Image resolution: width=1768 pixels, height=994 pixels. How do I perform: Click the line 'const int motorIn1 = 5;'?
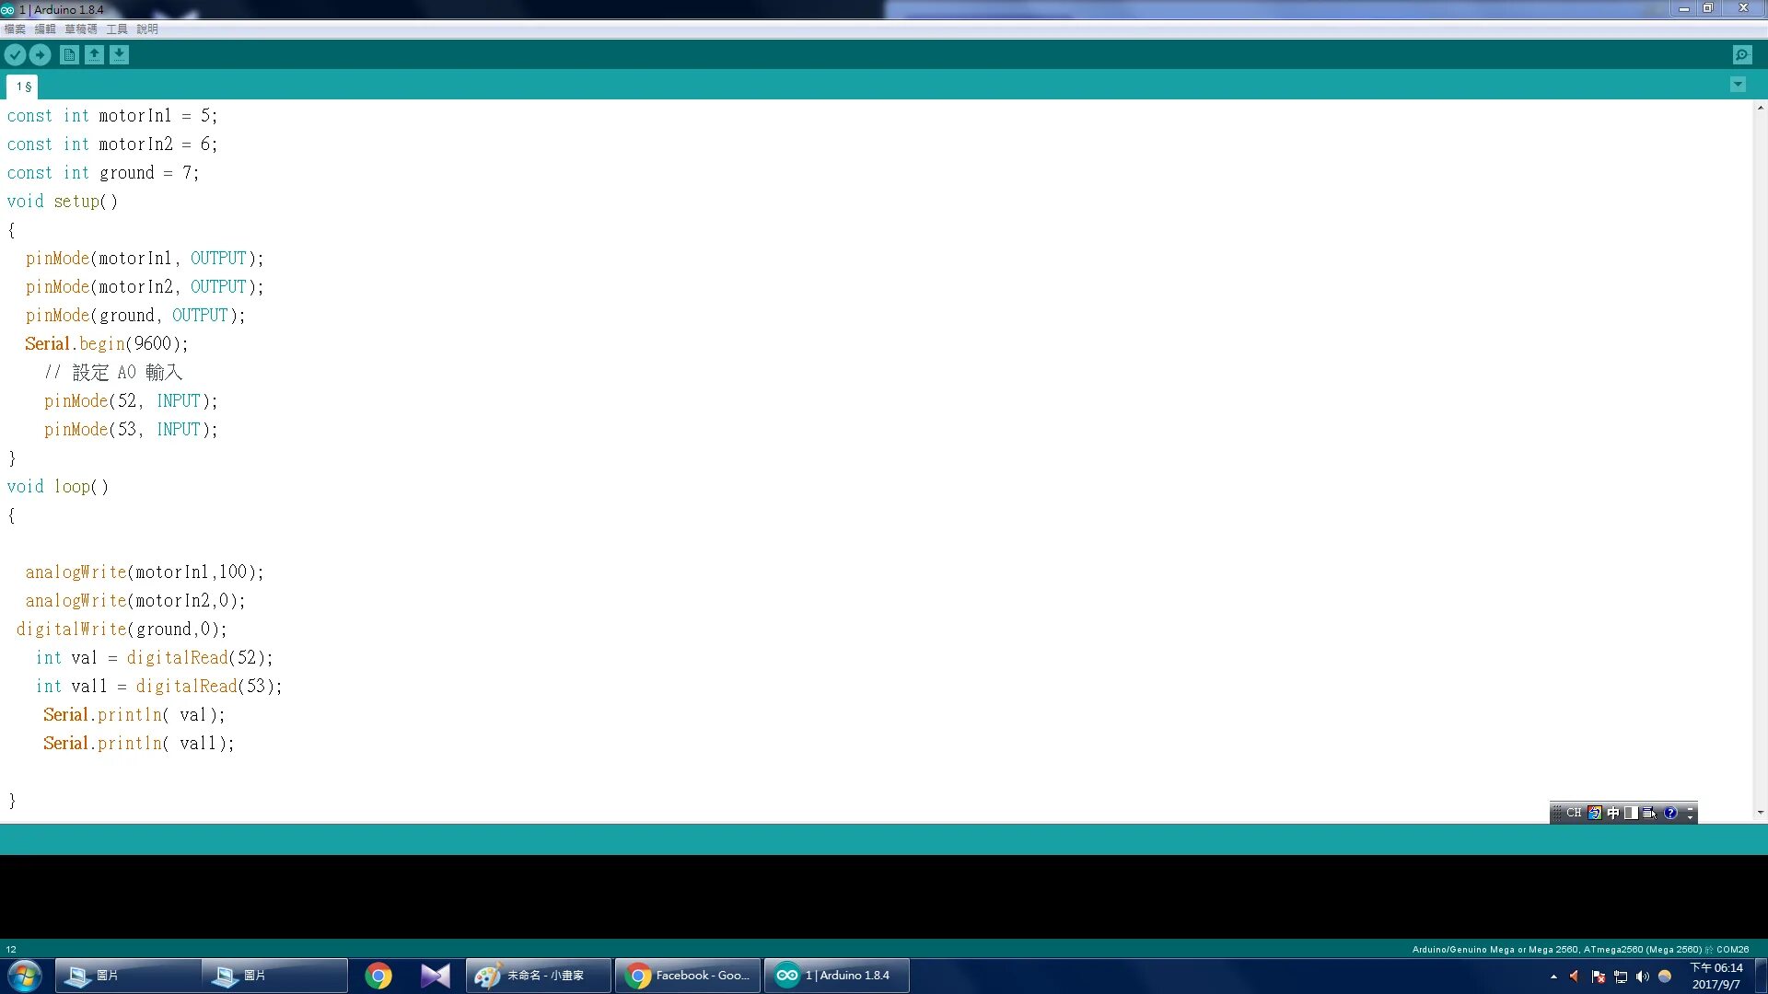[x=112, y=116]
